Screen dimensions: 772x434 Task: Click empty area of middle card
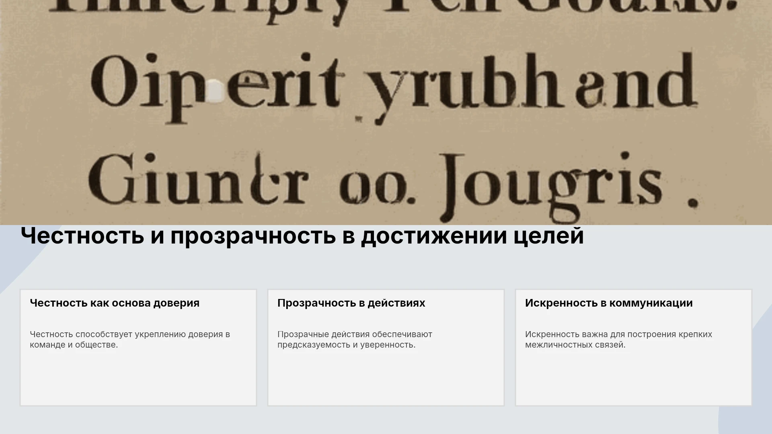tap(386, 378)
